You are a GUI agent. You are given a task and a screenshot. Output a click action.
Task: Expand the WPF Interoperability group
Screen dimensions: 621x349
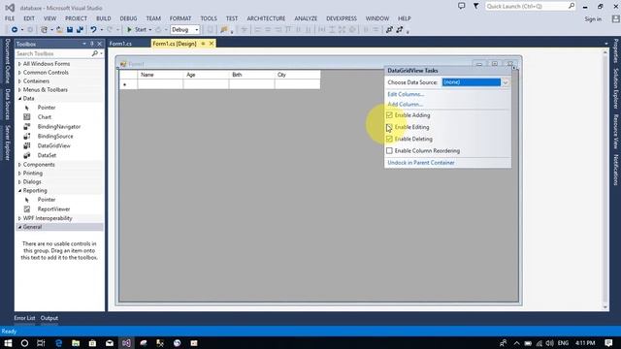click(x=19, y=218)
